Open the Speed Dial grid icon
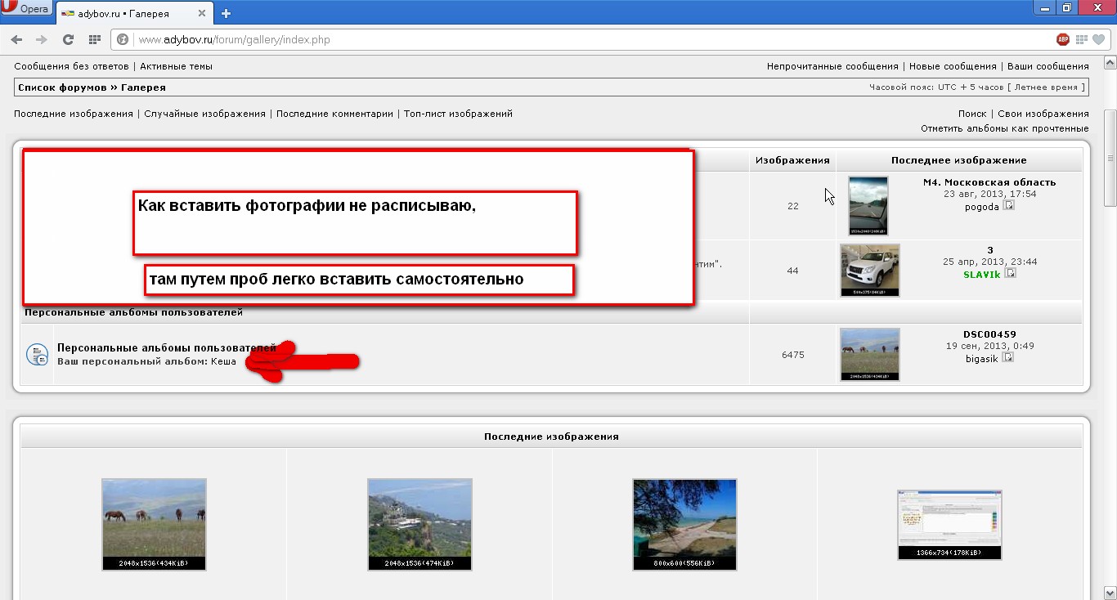This screenshot has width=1117, height=600. [95, 39]
